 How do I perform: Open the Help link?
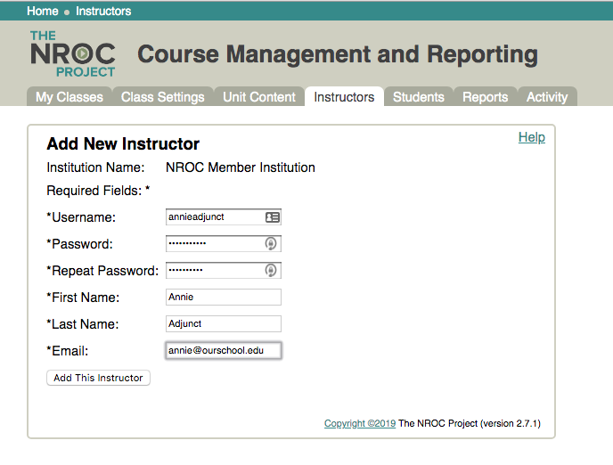click(532, 137)
